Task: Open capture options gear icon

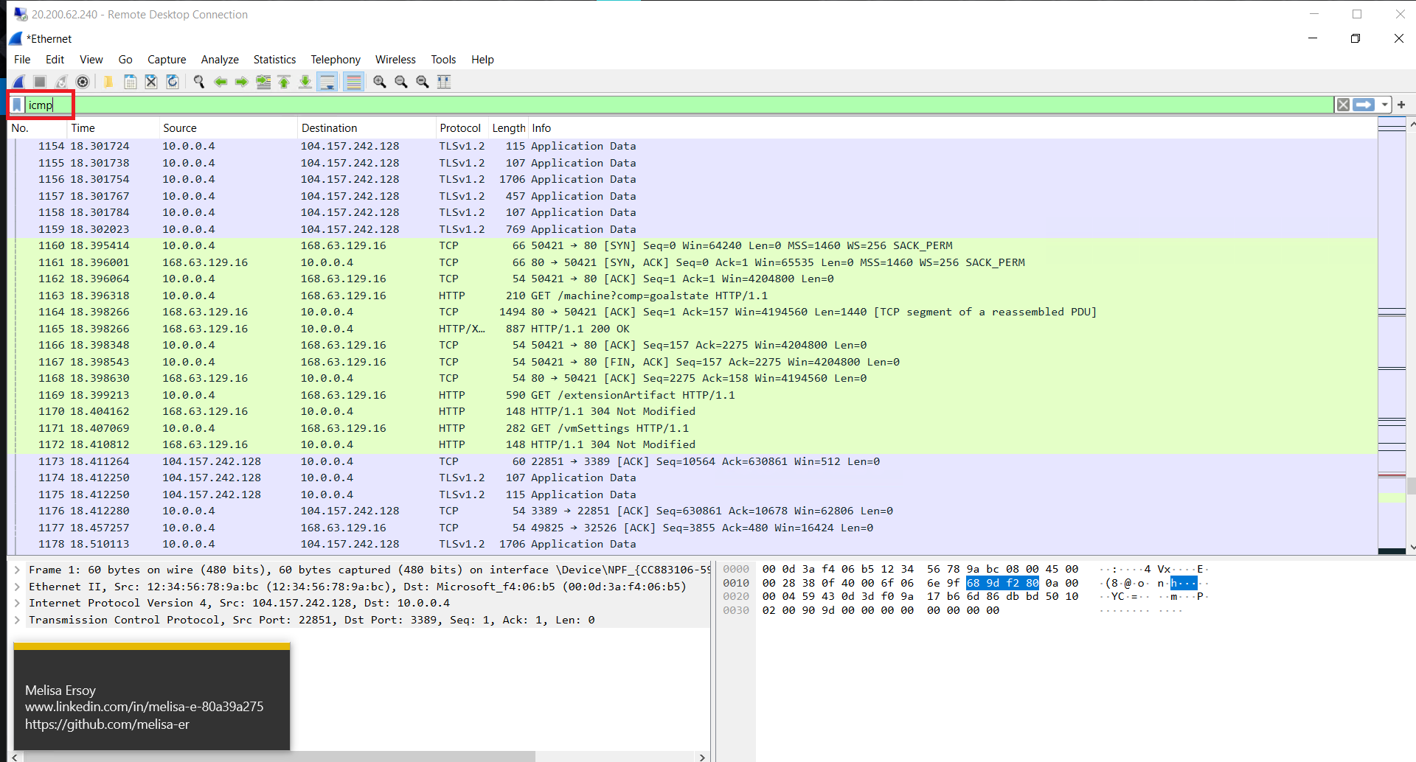Action: pyautogui.click(x=83, y=82)
